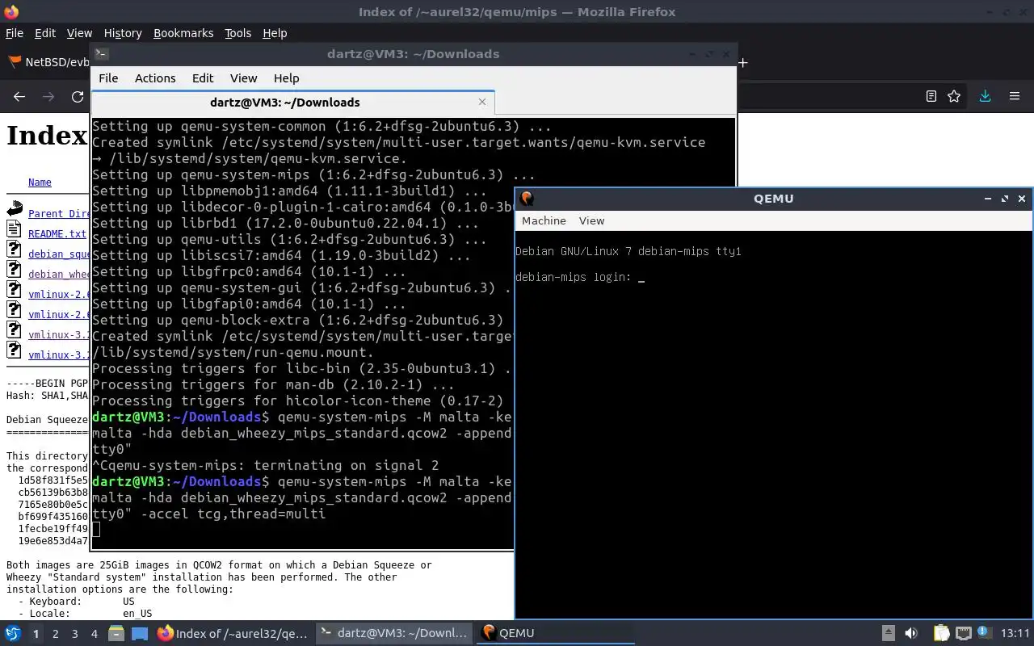
Task: Open the terminal Edit menu
Action: click(x=203, y=78)
